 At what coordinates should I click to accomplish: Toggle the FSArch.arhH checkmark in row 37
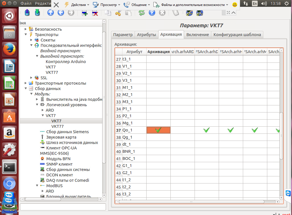pos(231,130)
